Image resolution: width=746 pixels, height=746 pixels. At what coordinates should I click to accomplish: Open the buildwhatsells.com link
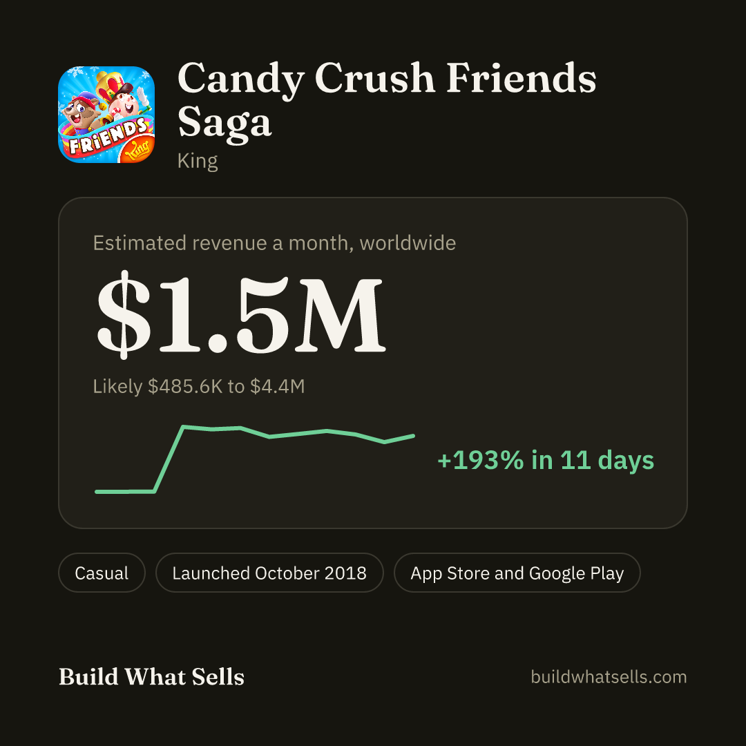(609, 676)
